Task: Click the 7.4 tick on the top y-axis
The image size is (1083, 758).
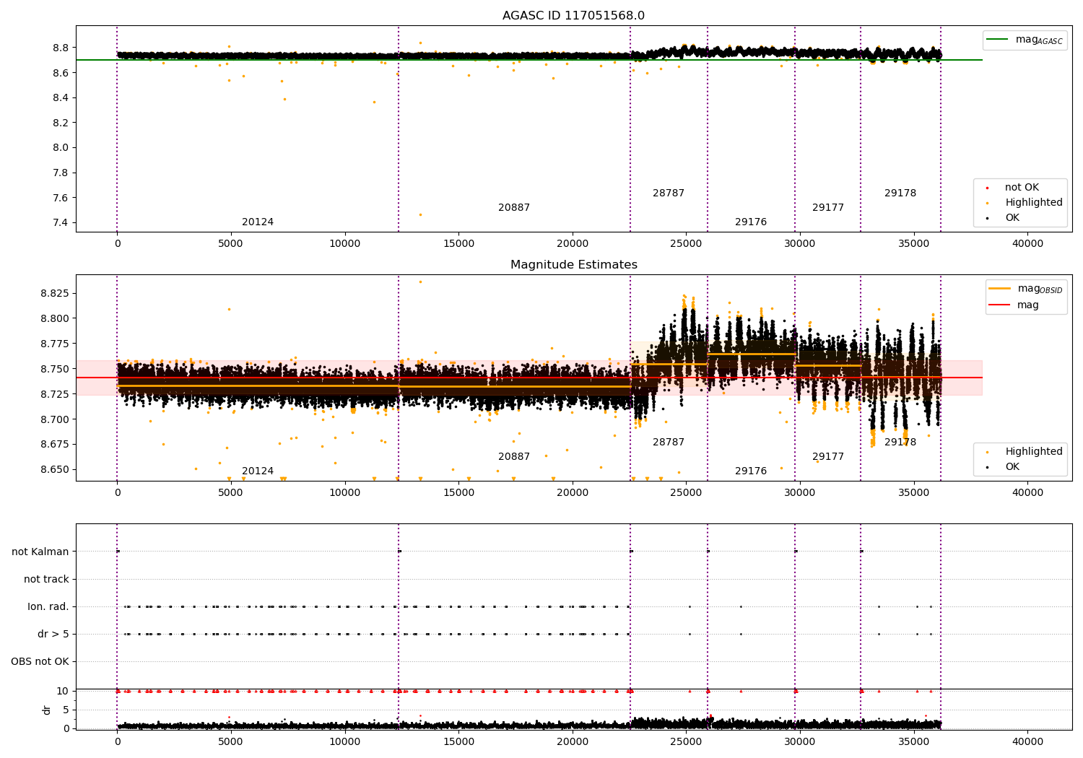Action: [x=62, y=222]
